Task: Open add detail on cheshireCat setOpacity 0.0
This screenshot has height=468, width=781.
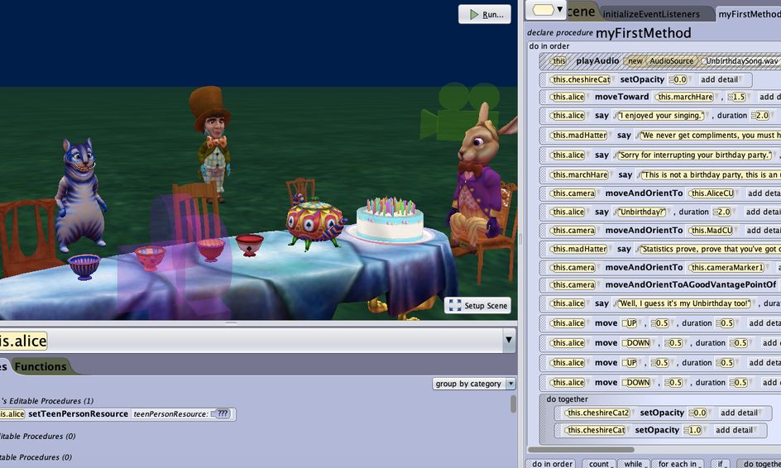Action: pyautogui.click(x=720, y=79)
